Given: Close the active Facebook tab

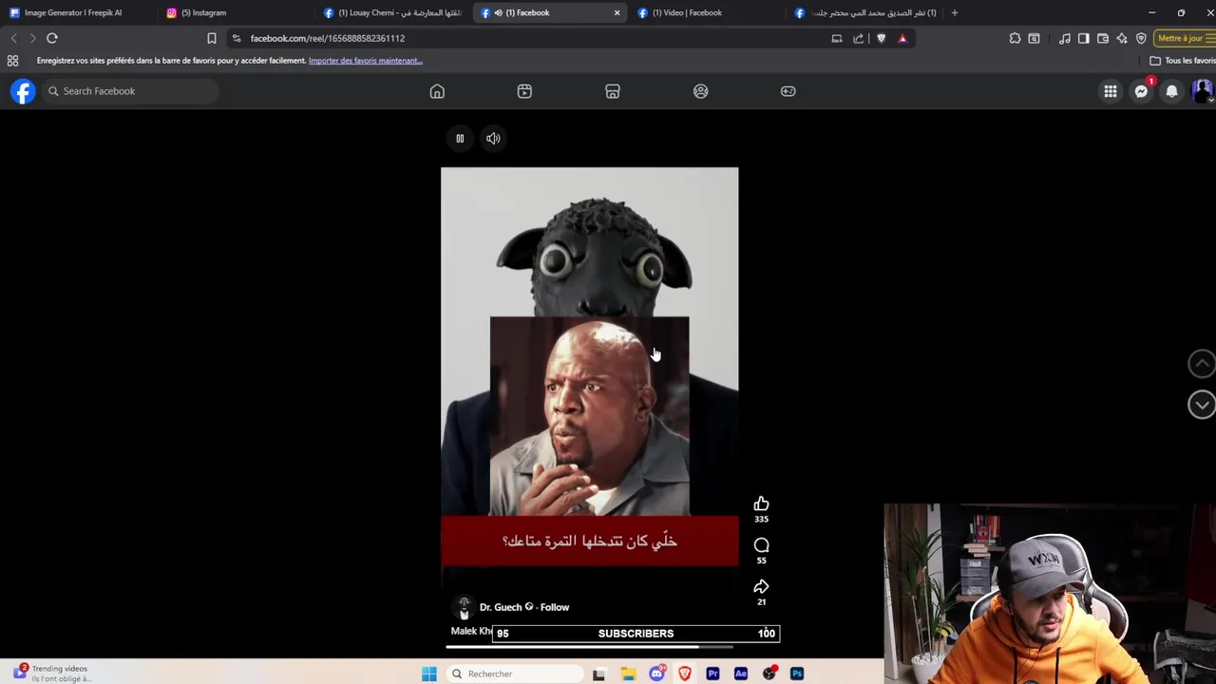Looking at the screenshot, I should pyautogui.click(x=617, y=12).
